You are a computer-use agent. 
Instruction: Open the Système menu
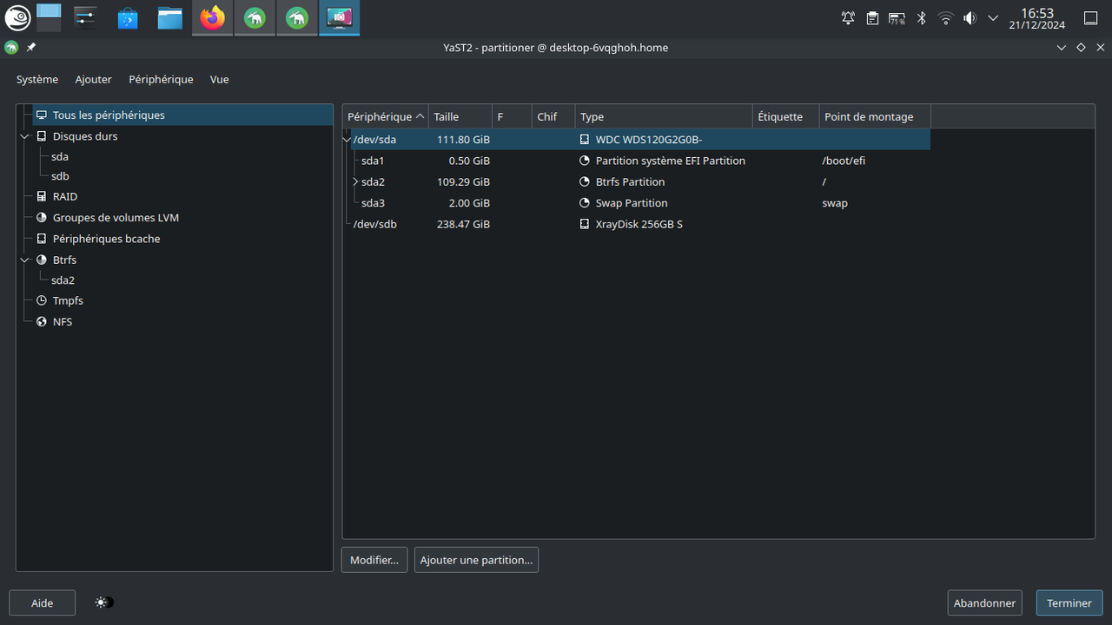37,79
